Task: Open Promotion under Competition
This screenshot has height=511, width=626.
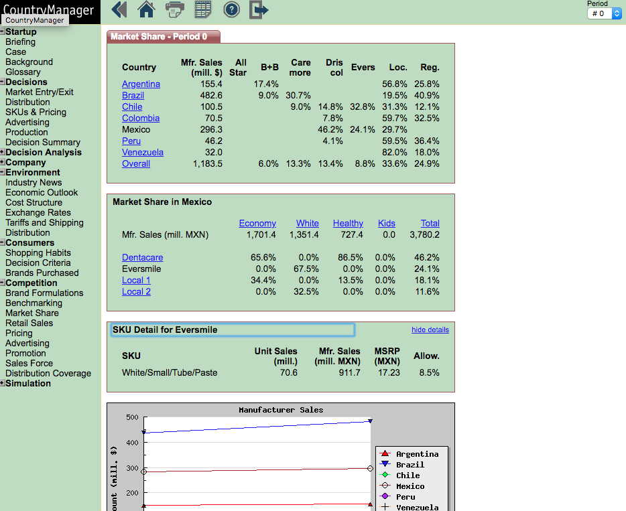Action: (x=25, y=353)
